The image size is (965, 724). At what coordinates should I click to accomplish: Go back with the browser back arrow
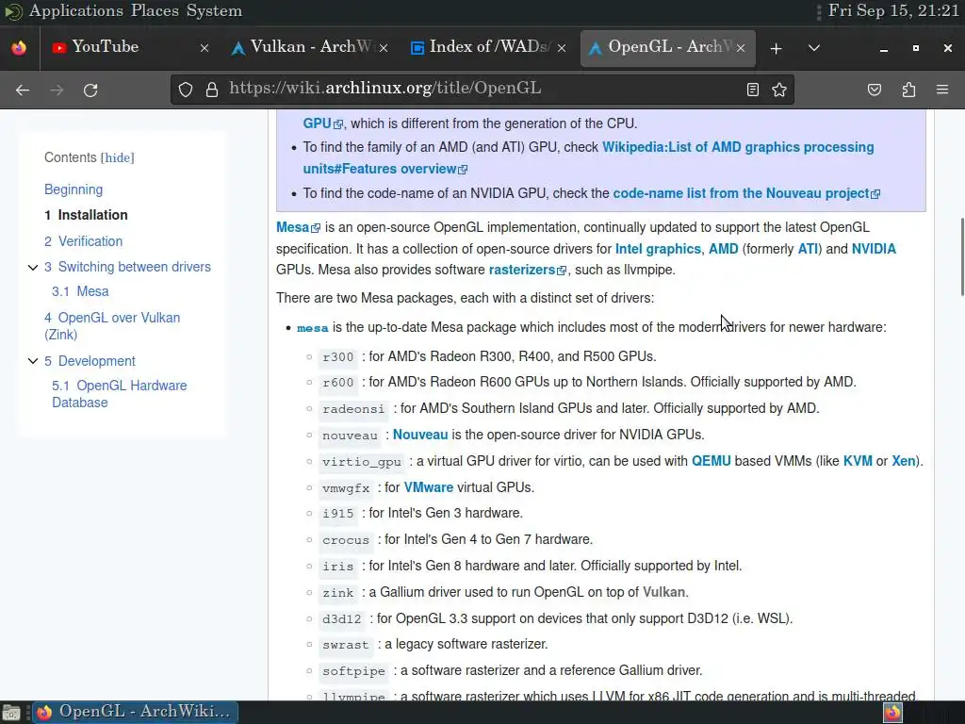(x=23, y=90)
